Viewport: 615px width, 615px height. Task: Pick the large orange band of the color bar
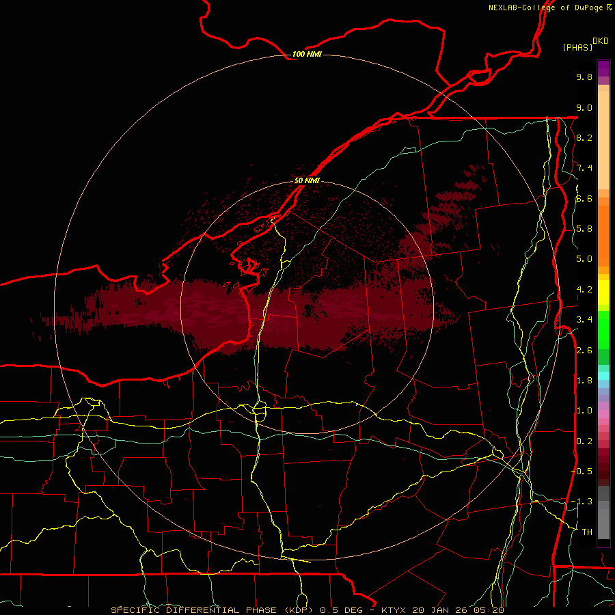(603, 236)
